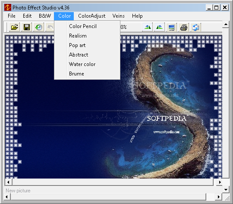This screenshot has width=233, height=204.
Task: Open the B&W menu
Action: point(45,16)
